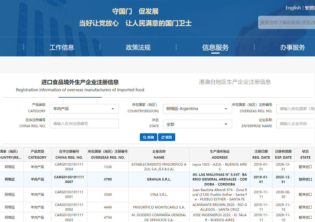Open the 工作信息 navigation menu
The height and width of the screenshot is (222, 315).
pos(62,47)
